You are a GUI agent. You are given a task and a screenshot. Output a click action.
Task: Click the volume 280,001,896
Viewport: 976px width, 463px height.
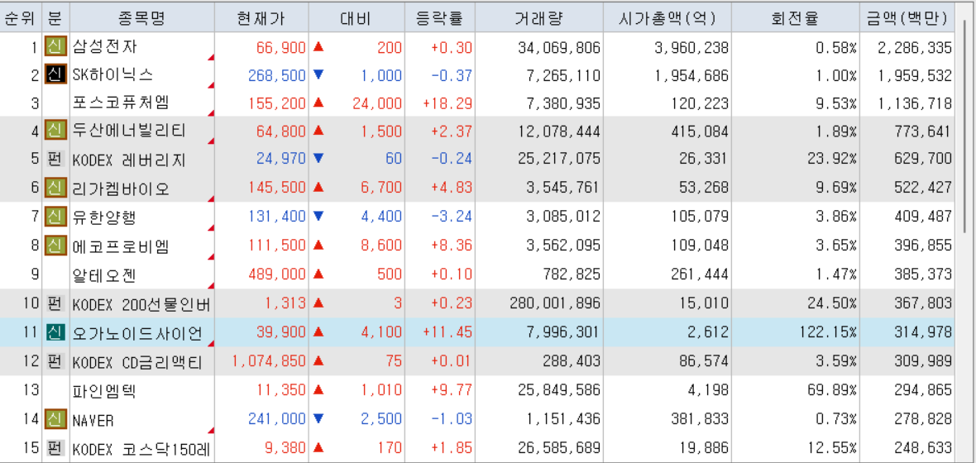pyautogui.click(x=555, y=303)
